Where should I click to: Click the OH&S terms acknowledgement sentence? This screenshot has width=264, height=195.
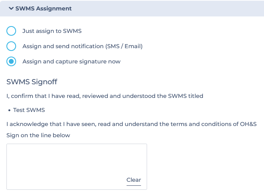coord(131,124)
